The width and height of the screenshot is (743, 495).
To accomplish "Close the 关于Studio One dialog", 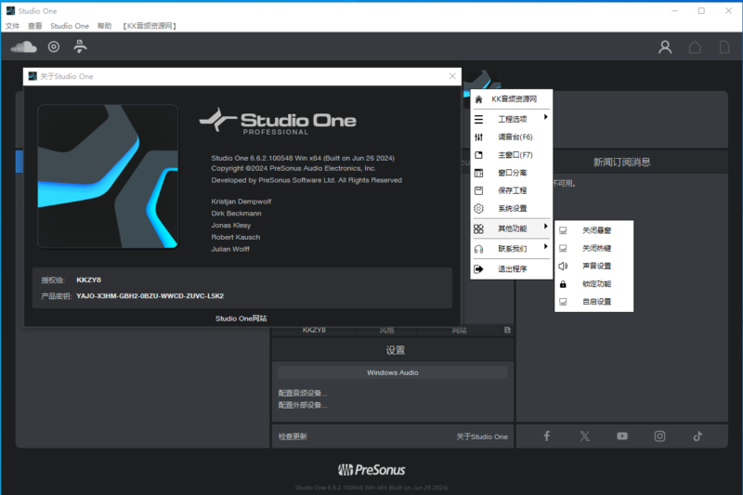I will (x=452, y=76).
